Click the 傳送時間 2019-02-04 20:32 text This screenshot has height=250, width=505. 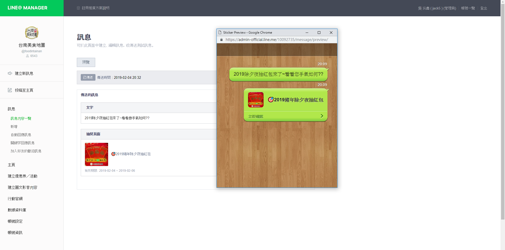(119, 77)
